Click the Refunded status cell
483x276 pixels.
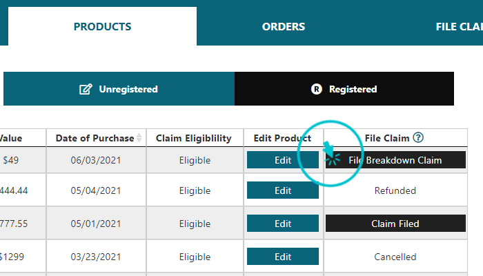click(395, 190)
